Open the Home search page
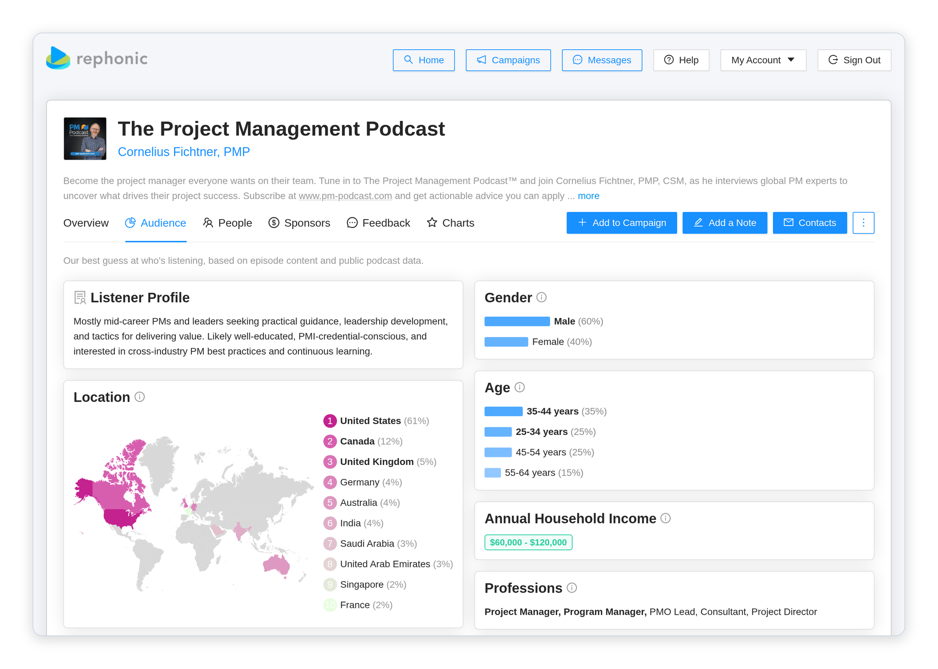The width and height of the screenshot is (938, 669). [x=424, y=60]
